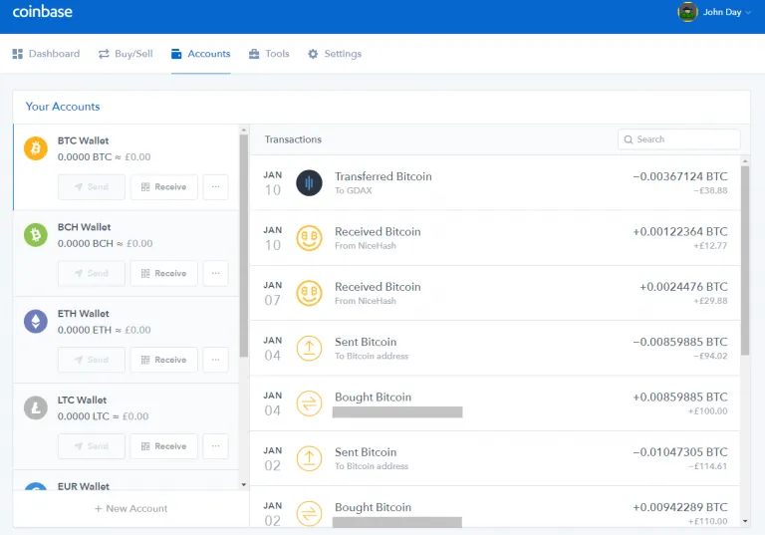Select the EUR Wallet name
Screen dimensions: 765x535
84,486
